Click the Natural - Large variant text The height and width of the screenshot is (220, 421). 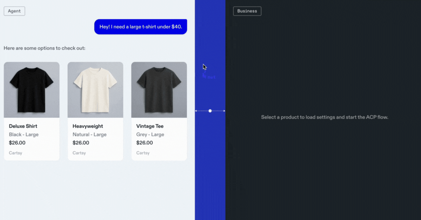[89, 135]
